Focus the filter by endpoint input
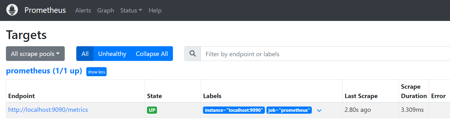 pos(325,54)
